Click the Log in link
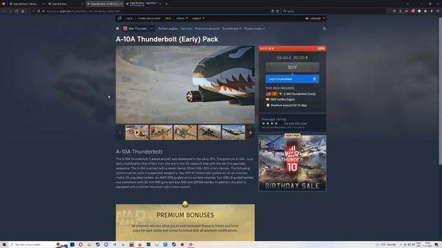 pos(129,19)
